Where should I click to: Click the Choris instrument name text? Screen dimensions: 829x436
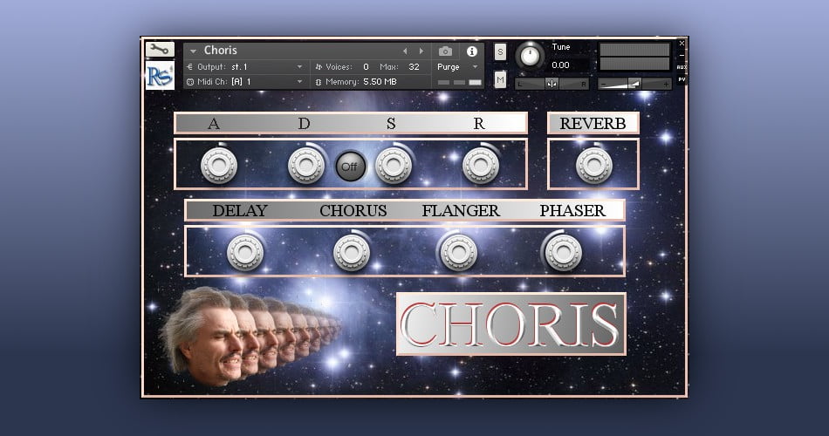tap(221, 51)
